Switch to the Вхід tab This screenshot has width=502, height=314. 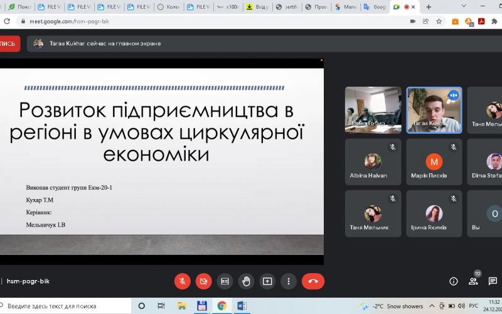click(258, 7)
